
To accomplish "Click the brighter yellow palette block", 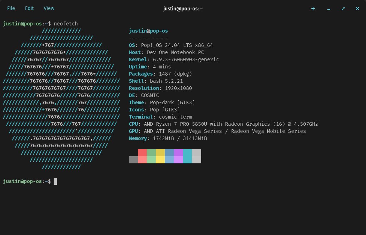I will pyautogui.click(x=160, y=160).
